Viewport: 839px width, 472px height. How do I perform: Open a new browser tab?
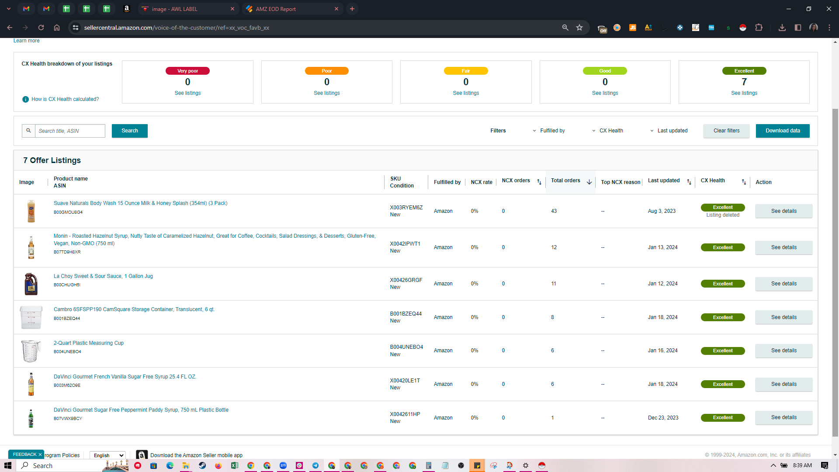coord(352,9)
